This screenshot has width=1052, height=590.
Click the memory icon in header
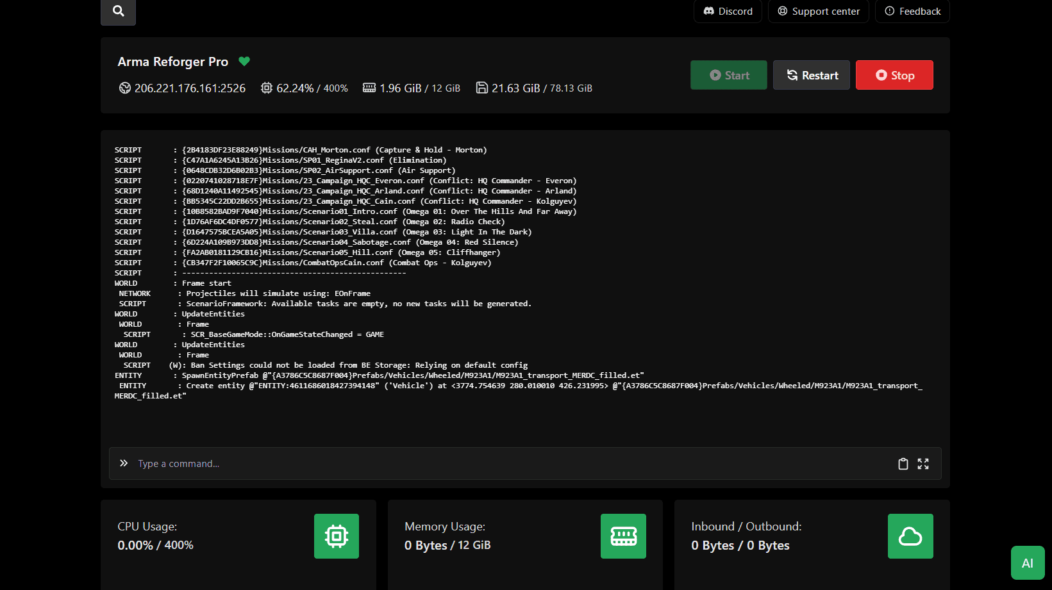point(369,88)
